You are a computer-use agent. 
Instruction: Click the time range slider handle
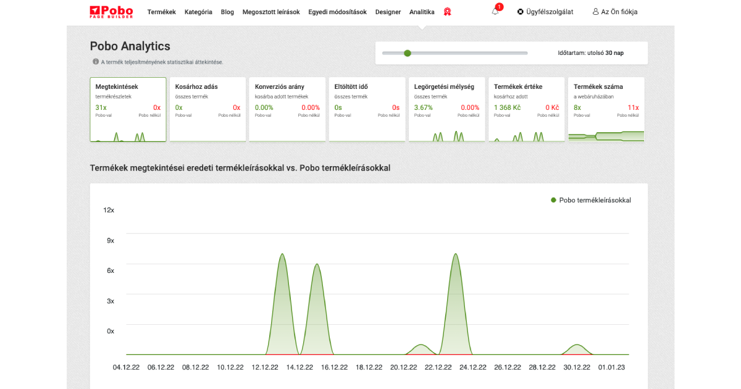point(408,53)
